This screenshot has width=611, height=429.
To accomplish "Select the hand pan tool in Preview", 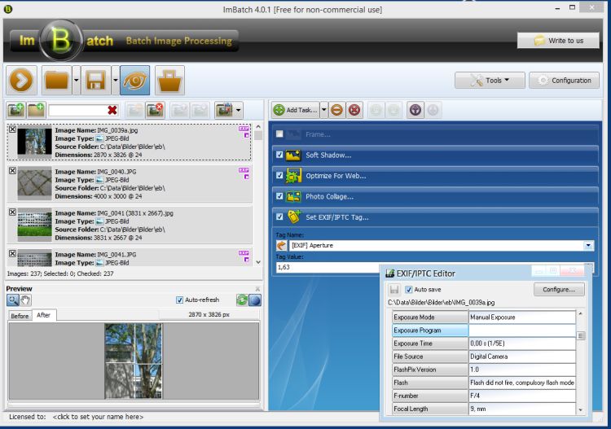I will (x=25, y=300).
